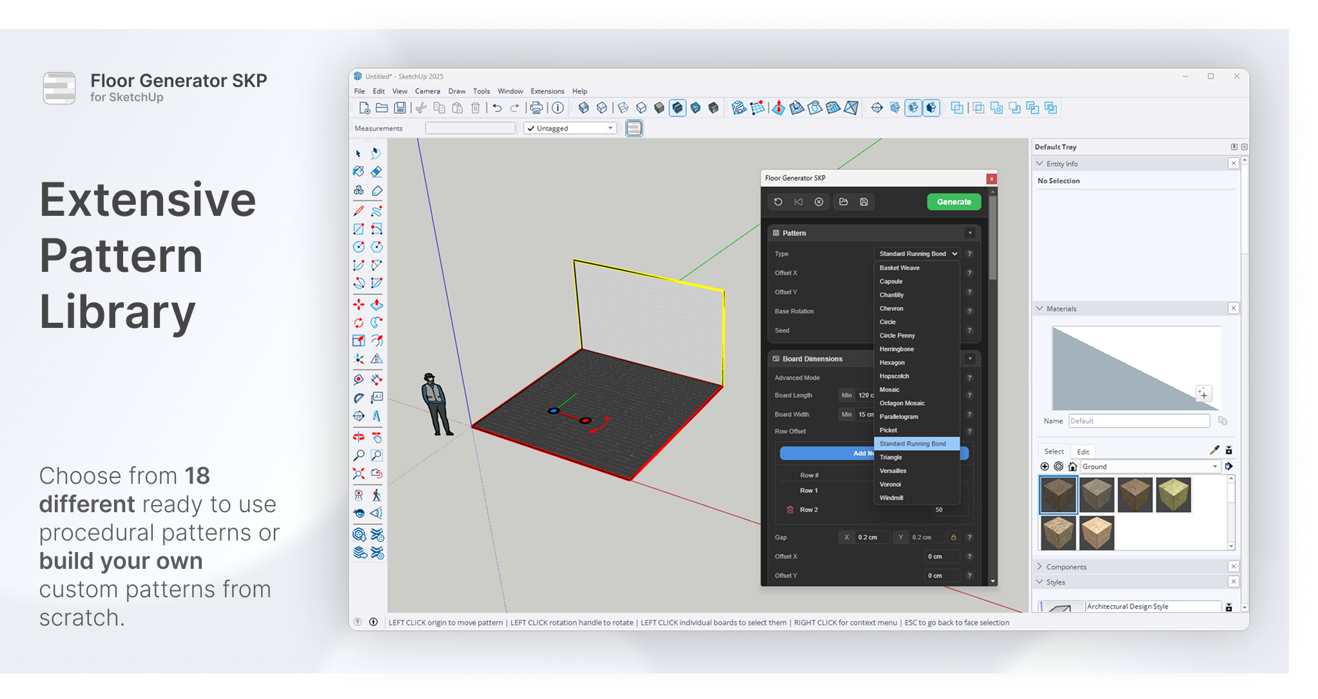1318x699 pixels.
Task: Select the yellowish green material swatch
Action: pyautogui.click(x=1173, y=495)
